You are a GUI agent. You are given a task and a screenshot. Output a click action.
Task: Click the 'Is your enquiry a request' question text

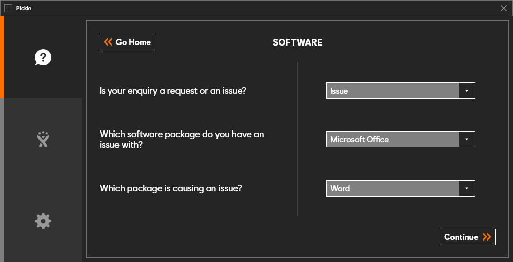click(173, 91)
